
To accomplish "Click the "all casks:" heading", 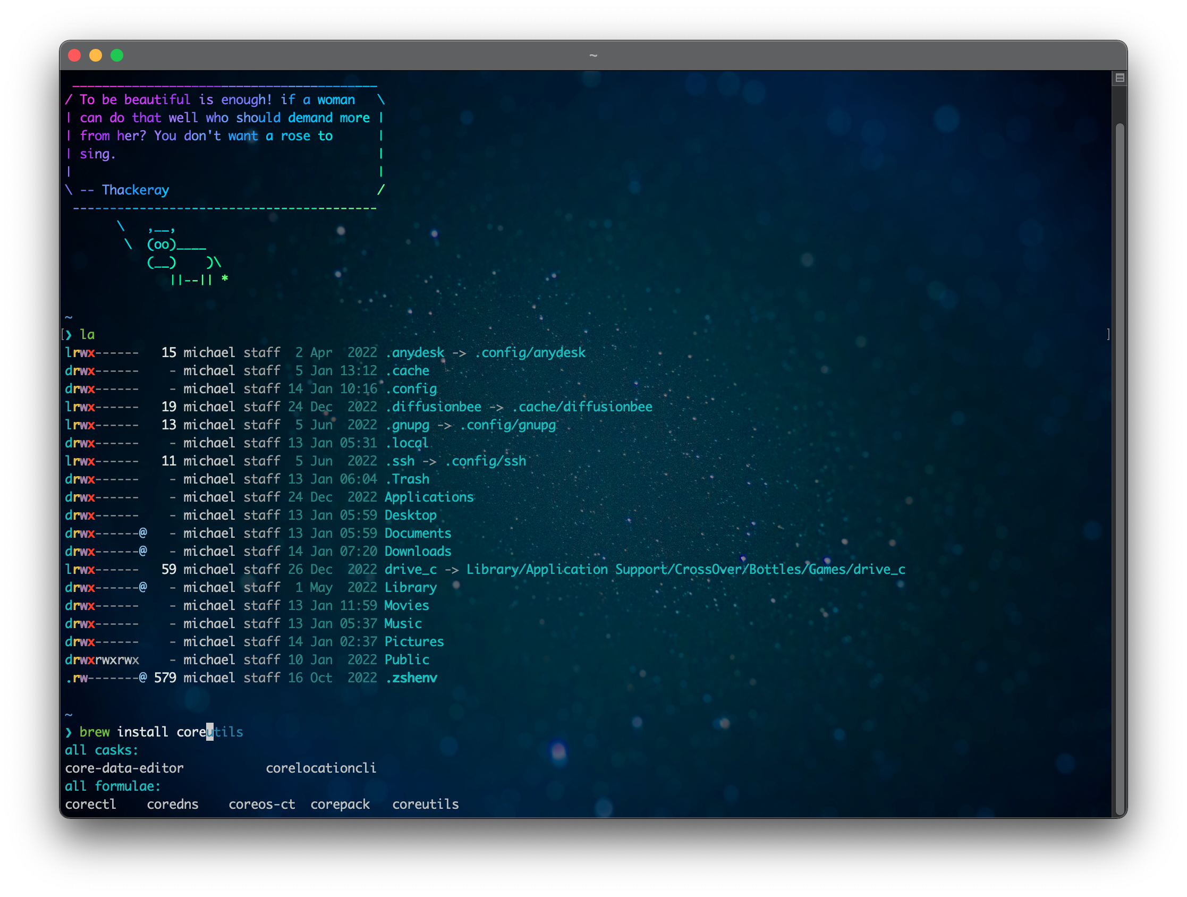I will (102, 750).
